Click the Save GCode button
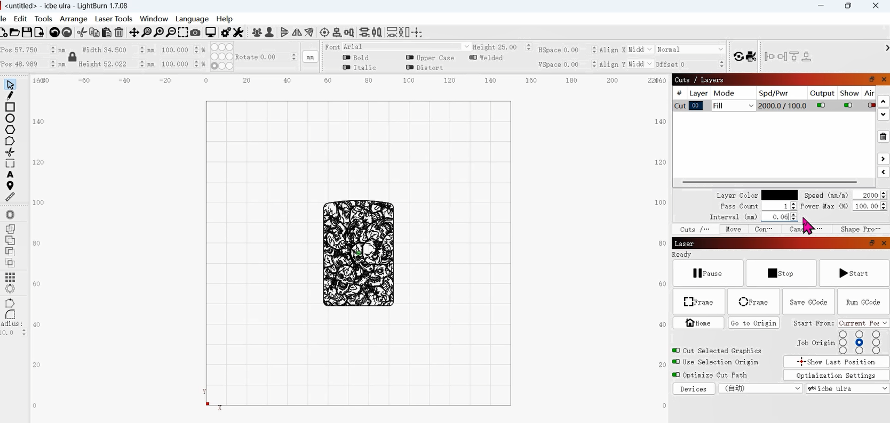Image resolution: width=890 pixels, height=423 pixels. click(x=808, y=302)
